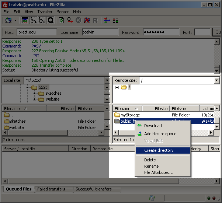Click Username input field
This screenshot has width=222, height=203.
100,32
